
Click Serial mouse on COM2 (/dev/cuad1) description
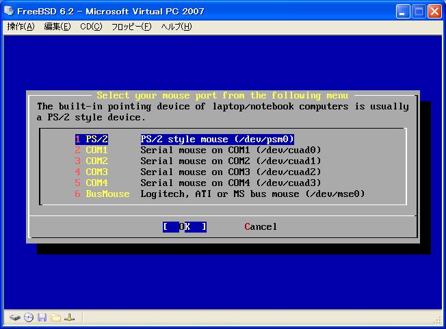[231, 161]
